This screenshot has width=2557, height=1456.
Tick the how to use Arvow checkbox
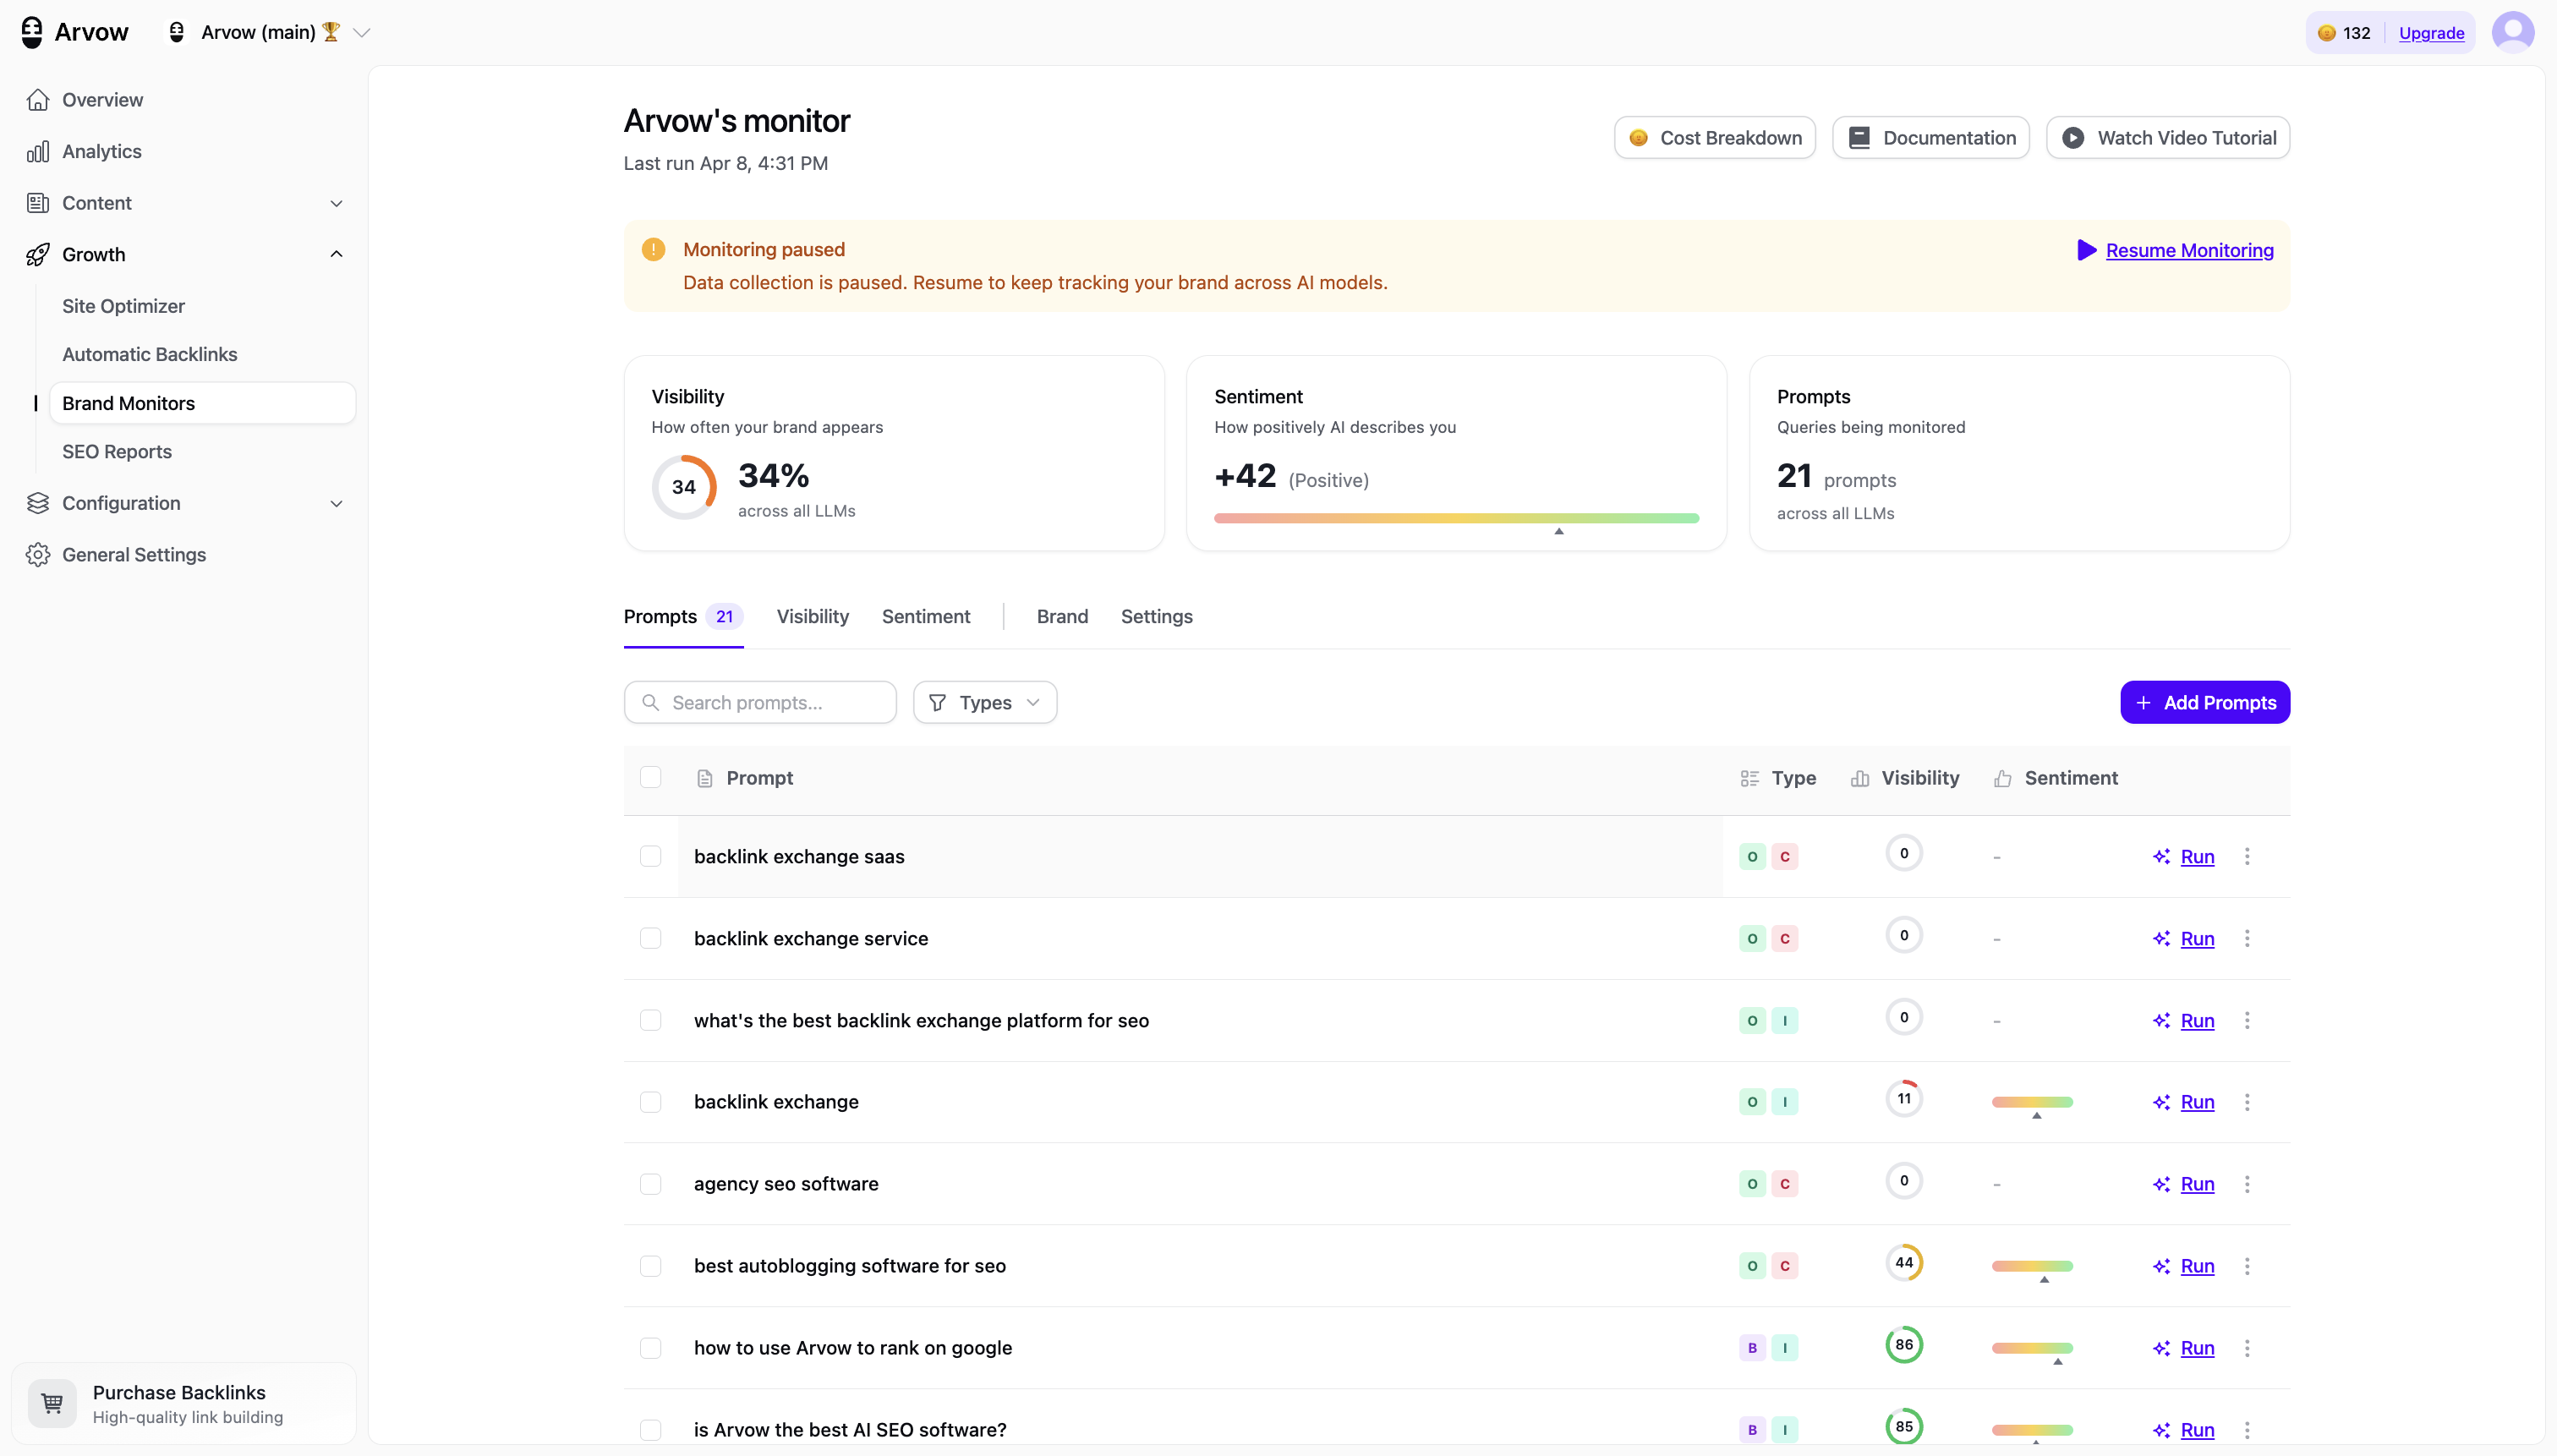(651, 1348)
